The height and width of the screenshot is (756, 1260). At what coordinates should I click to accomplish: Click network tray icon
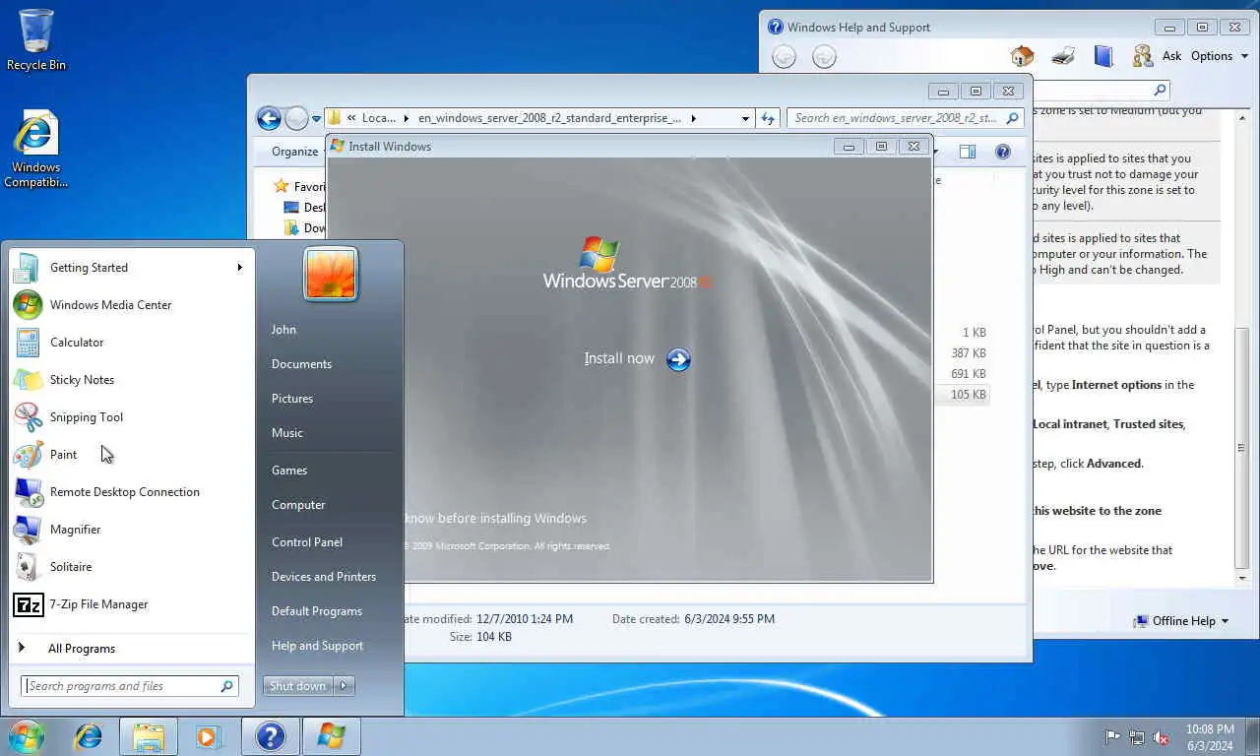(1137, 737)
